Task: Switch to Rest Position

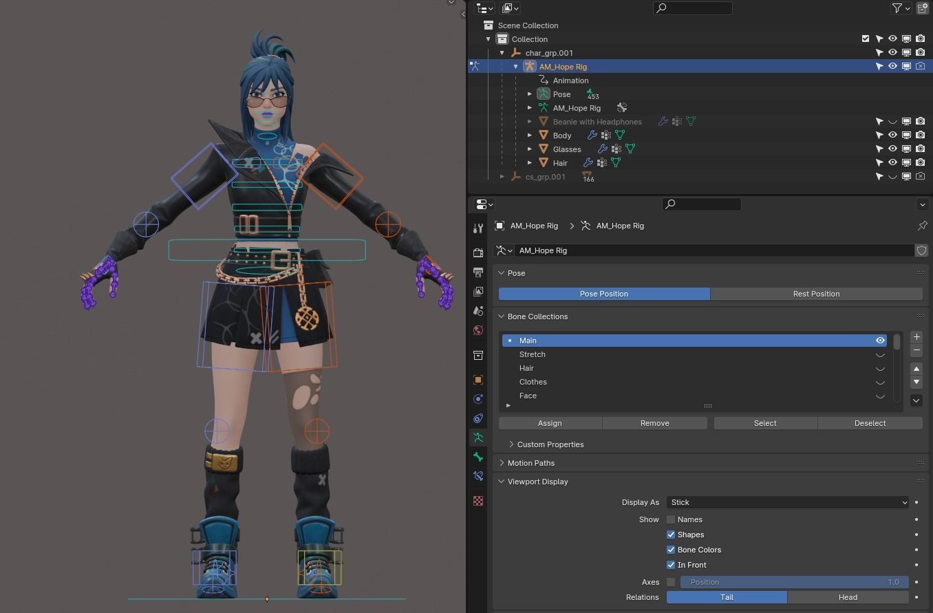Action: (816, 294)
